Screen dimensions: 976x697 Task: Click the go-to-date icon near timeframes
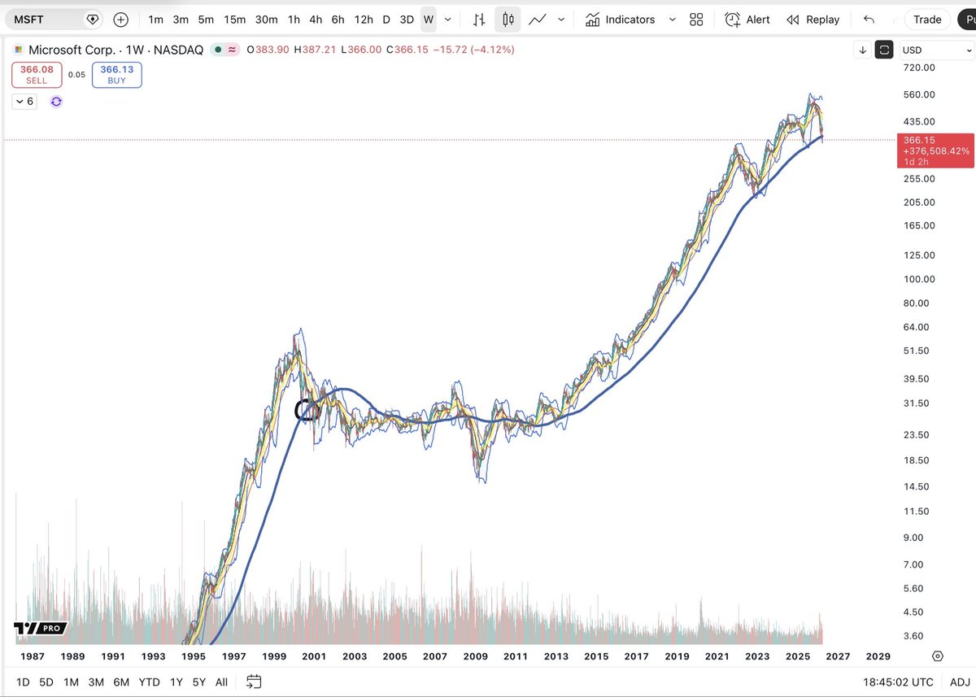point(252,682)
